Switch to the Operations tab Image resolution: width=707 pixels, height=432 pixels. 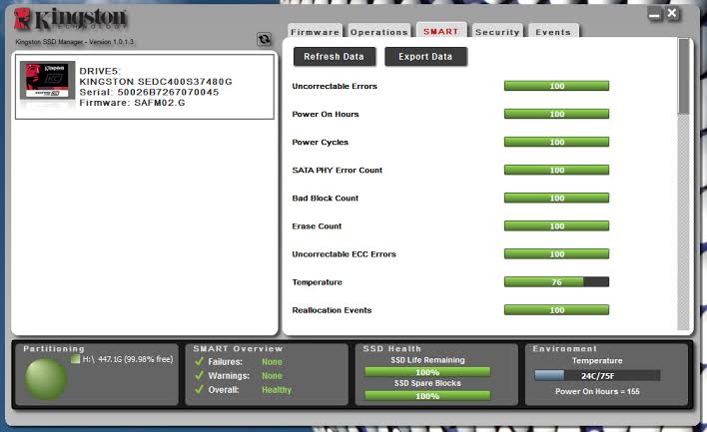tap(379, 32)
